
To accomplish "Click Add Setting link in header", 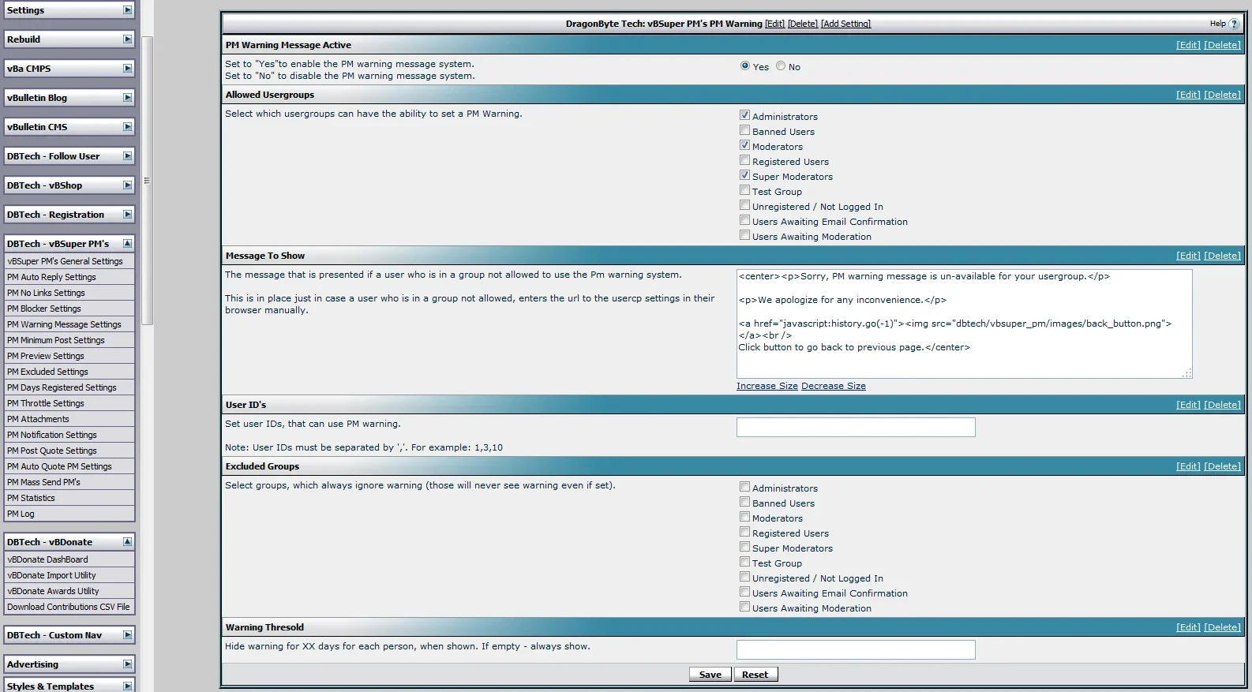I will (x=846, y=24).
